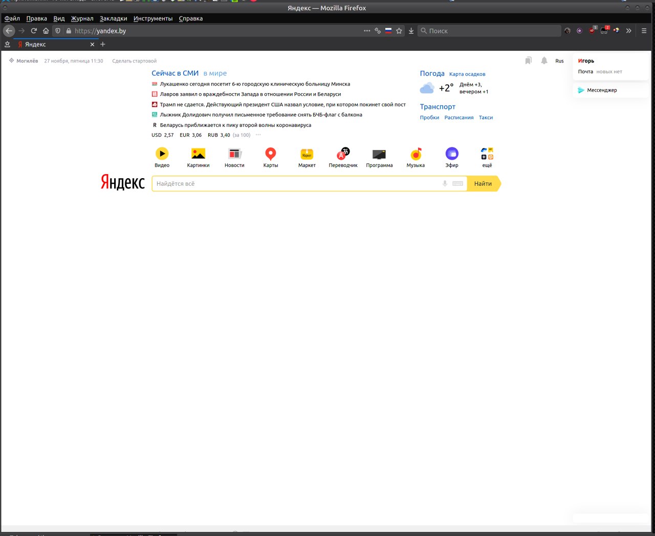Open Мессенджер in the sidebar

[597, 90]
